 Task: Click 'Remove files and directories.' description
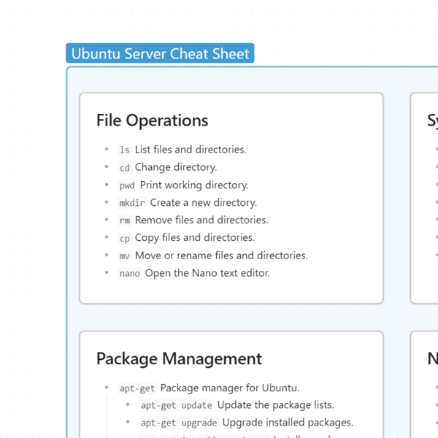pos(201,220)
